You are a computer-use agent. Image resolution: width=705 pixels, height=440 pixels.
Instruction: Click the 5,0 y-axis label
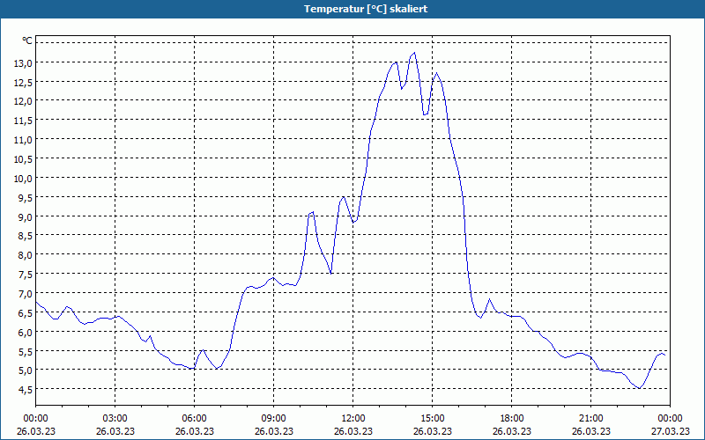click(x=26, y=370)
